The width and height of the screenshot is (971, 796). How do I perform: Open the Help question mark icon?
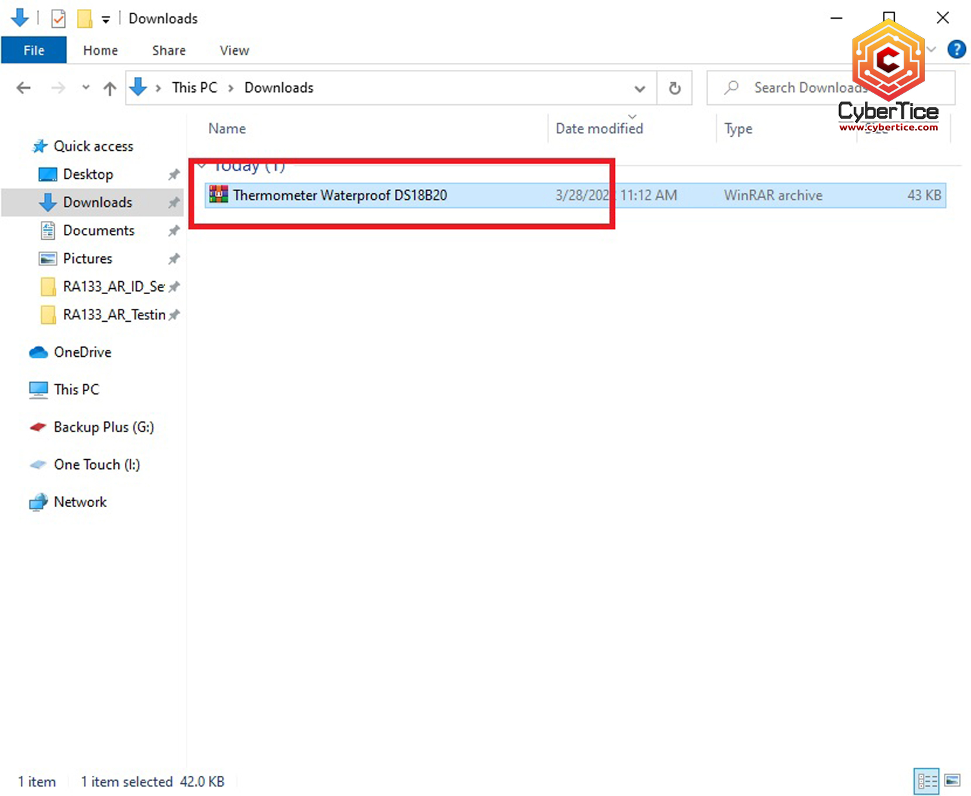956,49
